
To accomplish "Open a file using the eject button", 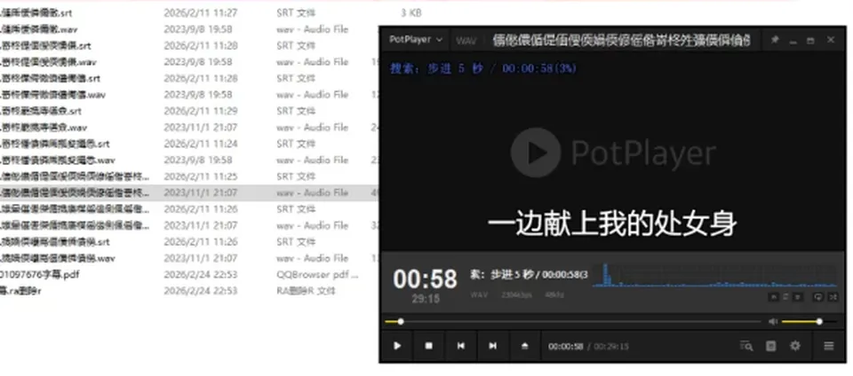I will coord(525,346).
